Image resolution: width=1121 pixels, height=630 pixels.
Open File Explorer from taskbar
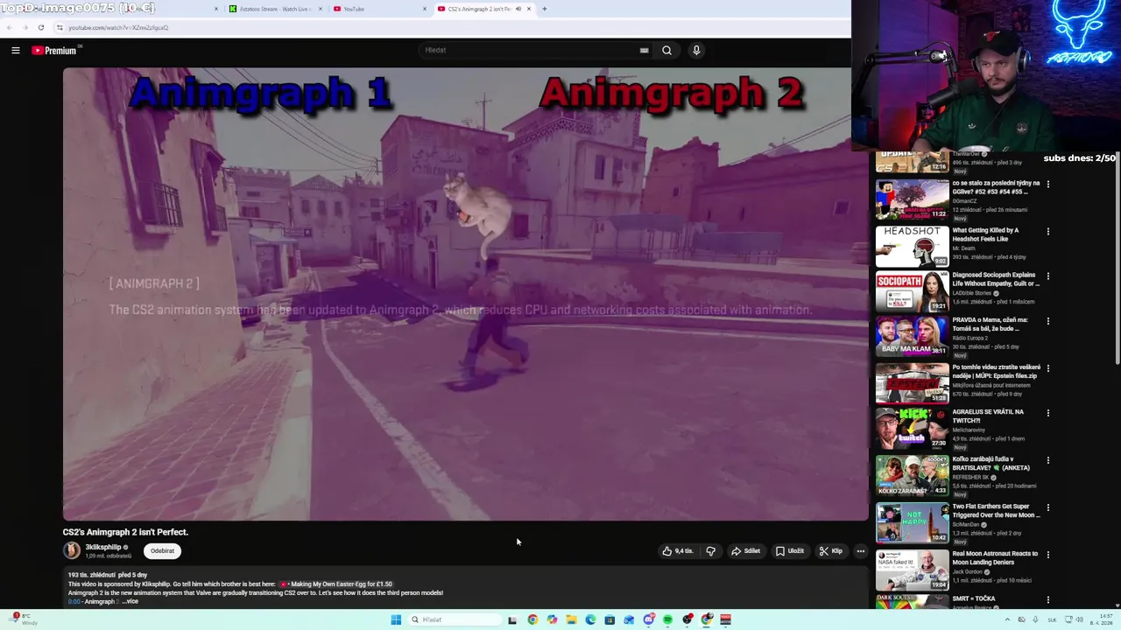pos(571,619)
